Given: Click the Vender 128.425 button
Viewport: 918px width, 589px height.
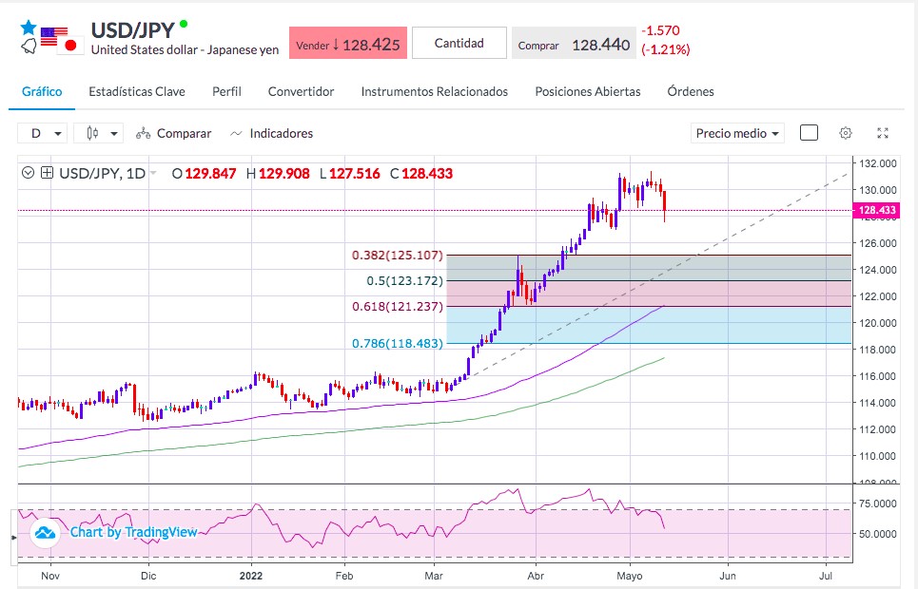Looking at the screenshot, I should [348, 44].
